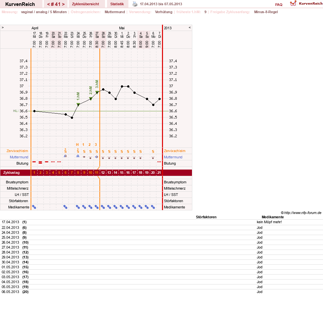The height and width of the screenshot is (322, 323).
Task: Click the right Zervixschleim row label
Action: 175,151
